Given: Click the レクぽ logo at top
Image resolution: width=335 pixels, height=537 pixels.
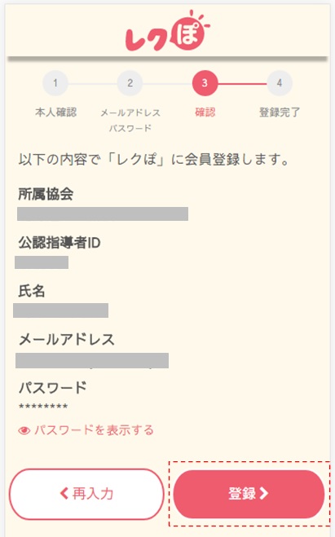Looking at the screenshot, I should click(x=168, y=31).
